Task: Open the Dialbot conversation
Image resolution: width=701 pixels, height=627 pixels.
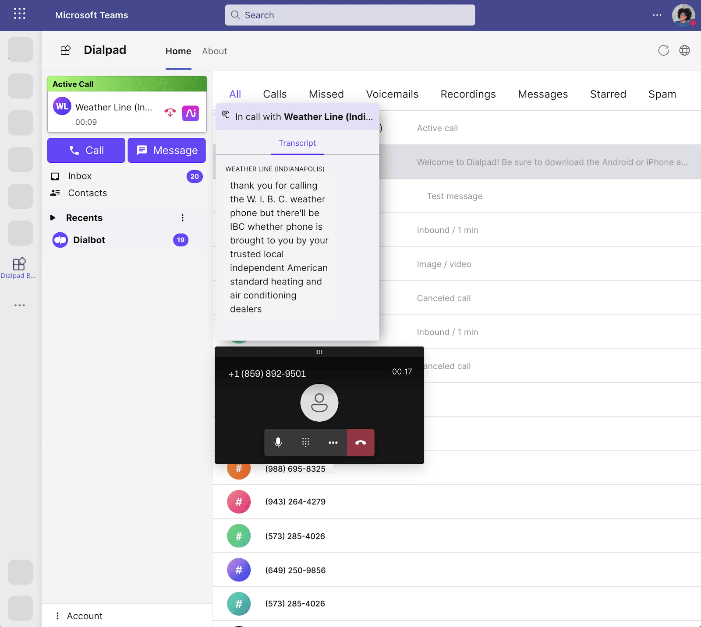Action: [89, 240]
